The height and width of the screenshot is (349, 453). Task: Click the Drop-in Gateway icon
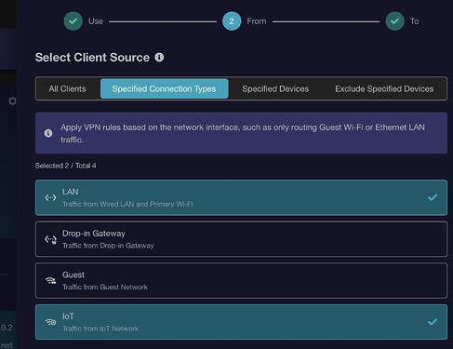pyautogui.click(x=50, y=239)
